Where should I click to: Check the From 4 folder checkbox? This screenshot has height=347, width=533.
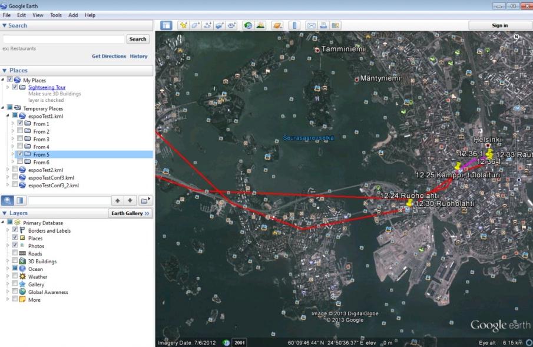[20, 146]
